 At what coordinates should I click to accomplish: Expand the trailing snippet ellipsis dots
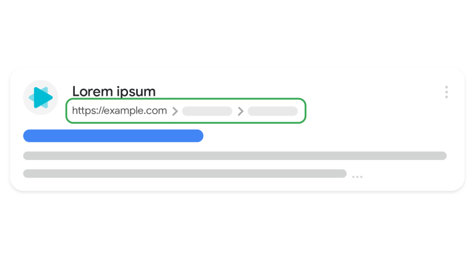click(x=357, y=177)
